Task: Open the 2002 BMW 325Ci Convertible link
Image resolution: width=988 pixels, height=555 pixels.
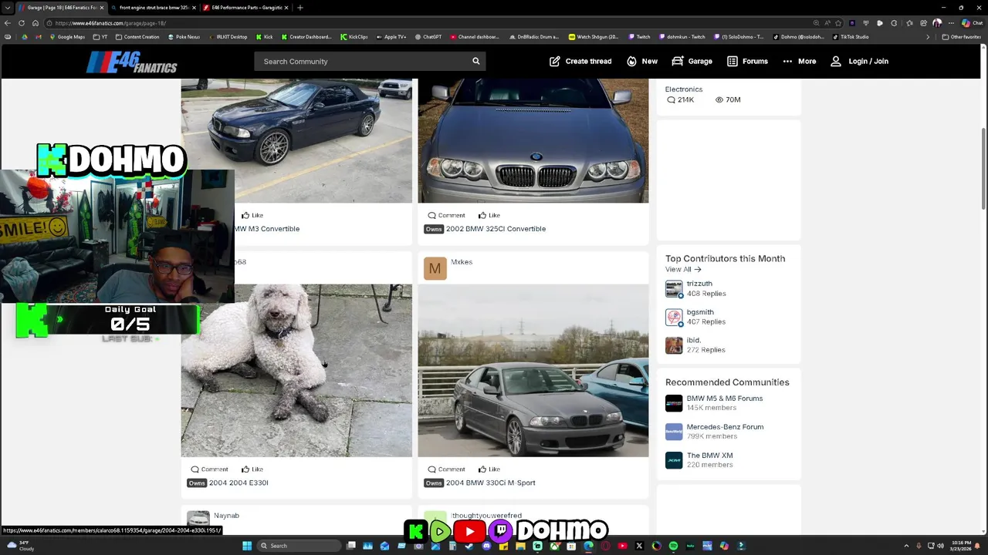Action: [x=496, y=229]
